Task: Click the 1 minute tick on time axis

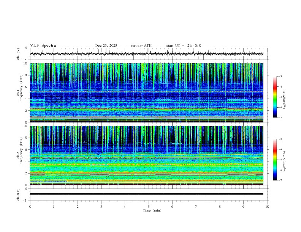Action: click(x=54, y=207)
